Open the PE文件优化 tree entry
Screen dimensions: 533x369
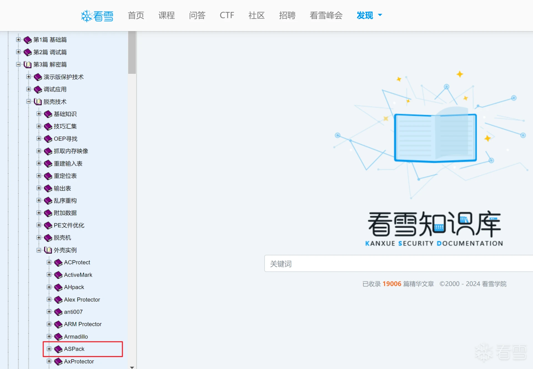point(69,225)
